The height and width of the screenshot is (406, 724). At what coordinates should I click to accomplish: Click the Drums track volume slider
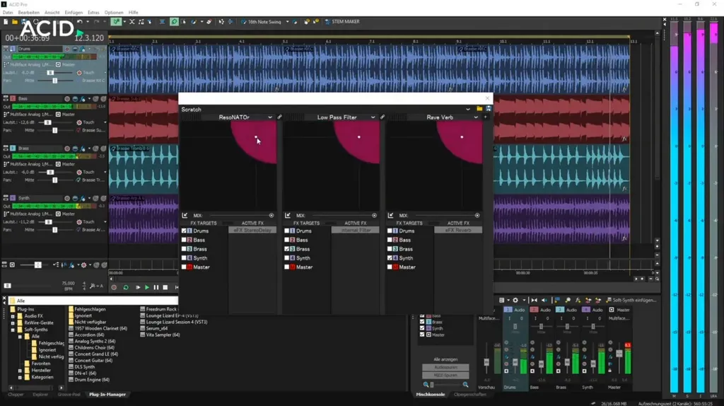[50, 73]
